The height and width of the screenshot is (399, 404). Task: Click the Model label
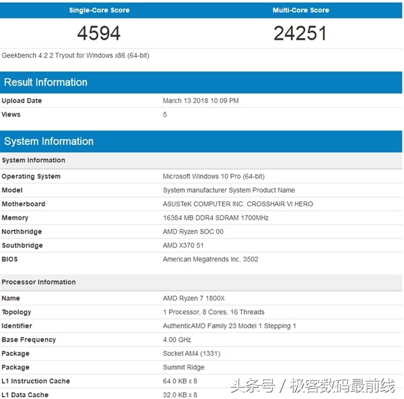point(12,190)
